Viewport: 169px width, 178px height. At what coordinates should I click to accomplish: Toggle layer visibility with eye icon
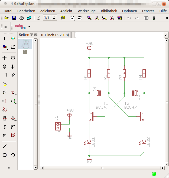(13, 38)
